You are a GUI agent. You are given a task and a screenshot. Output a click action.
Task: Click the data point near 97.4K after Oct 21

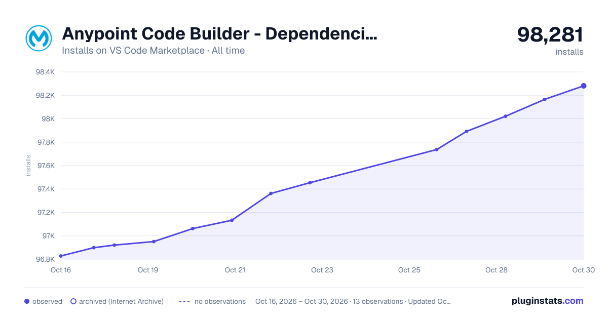point(271,193)
